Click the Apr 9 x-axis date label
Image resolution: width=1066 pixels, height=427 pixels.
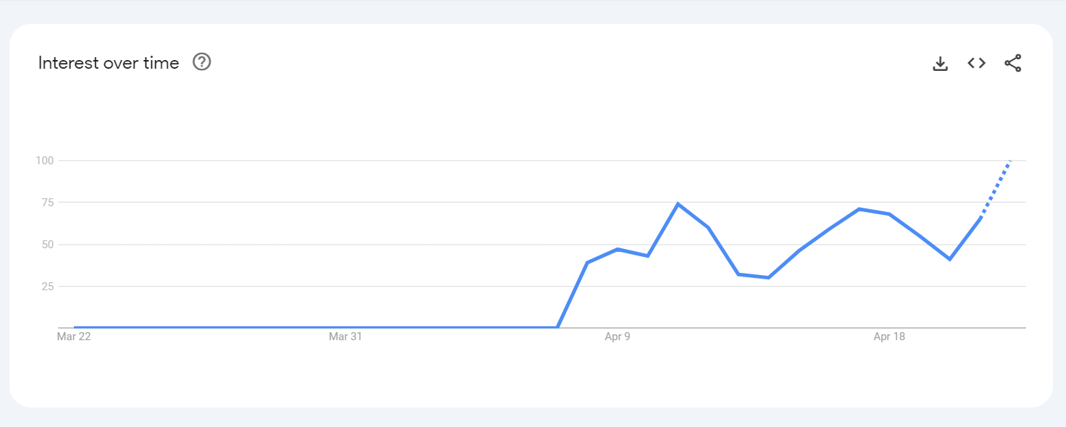coord(617,337)
